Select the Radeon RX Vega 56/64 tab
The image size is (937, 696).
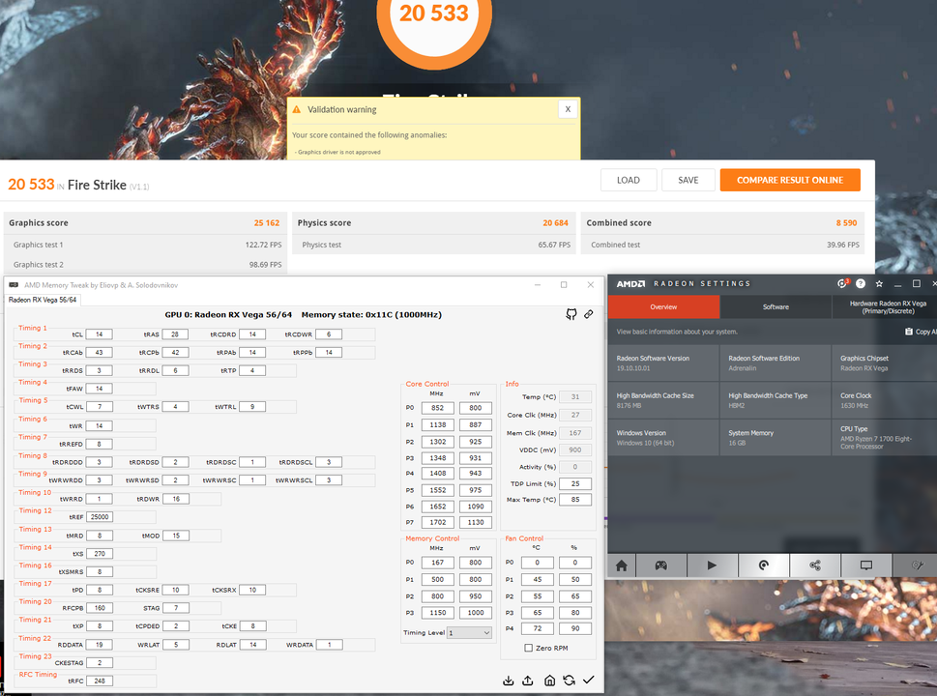tap(43, 300)
